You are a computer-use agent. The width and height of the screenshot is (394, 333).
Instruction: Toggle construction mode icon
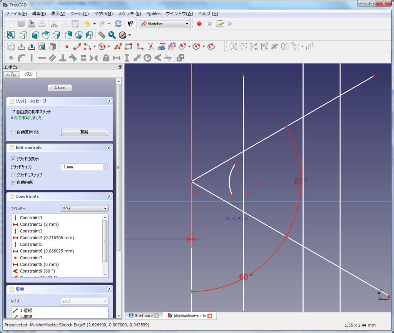(172, 47)
